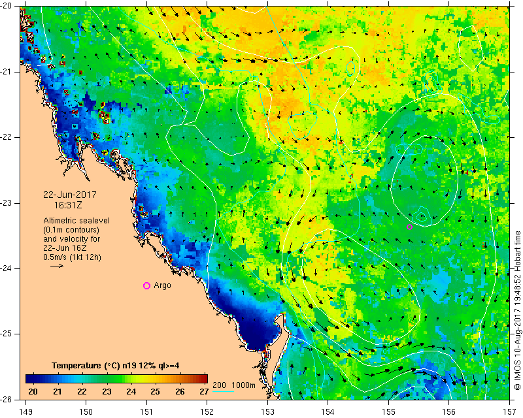
Task: Click the longitude axis label '152'
Action: [x=207, y=411]
